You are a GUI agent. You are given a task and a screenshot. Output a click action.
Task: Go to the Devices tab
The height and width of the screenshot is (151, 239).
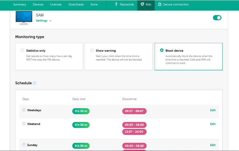coord(38,4)
